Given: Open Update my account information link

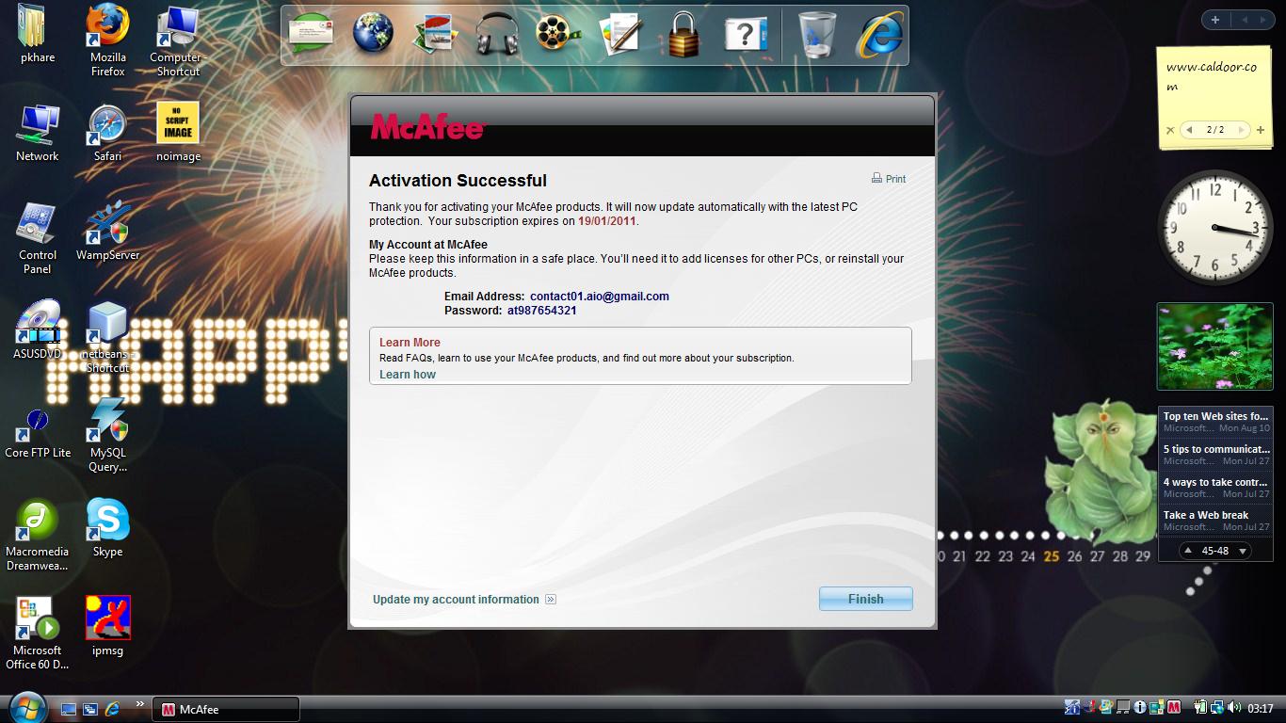Looking at the screenshot, I should point(457,600).
